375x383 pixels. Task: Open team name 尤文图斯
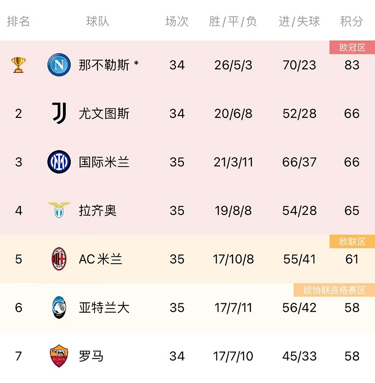tap(104, 114)
